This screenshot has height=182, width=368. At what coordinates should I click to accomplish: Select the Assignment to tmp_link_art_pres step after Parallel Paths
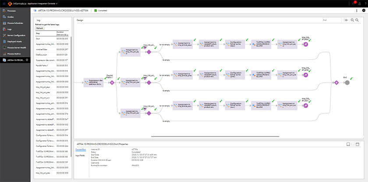(x=131, y=83)
